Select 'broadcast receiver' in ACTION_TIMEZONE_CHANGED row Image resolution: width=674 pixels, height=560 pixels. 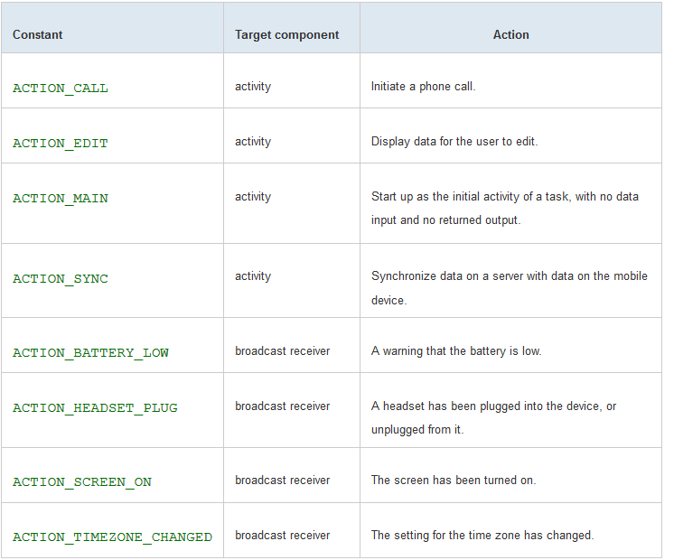coord(283,535)
